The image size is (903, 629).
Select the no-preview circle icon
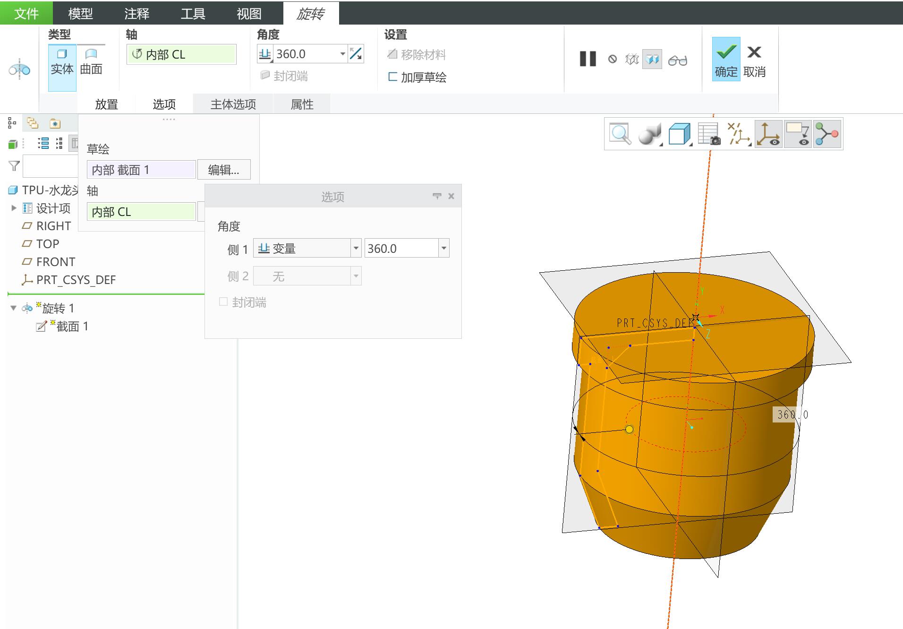612,59
